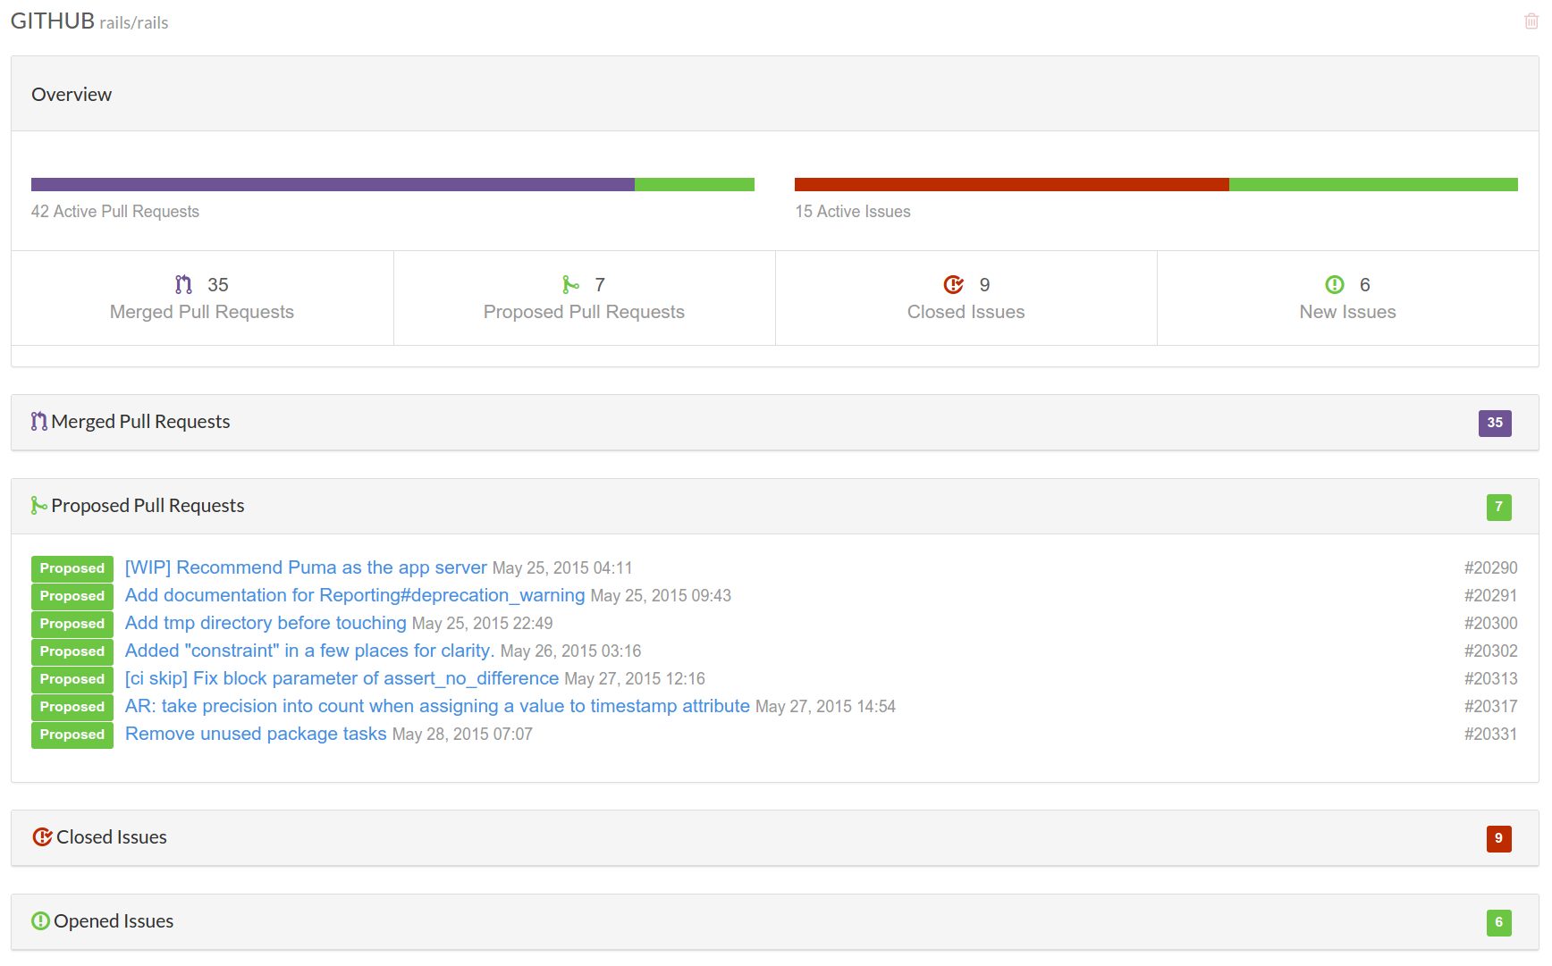The width and height of the screenshot is (1552, 966).
Task: Click the icon in the Closed Issues header
Action: point(42,836)
